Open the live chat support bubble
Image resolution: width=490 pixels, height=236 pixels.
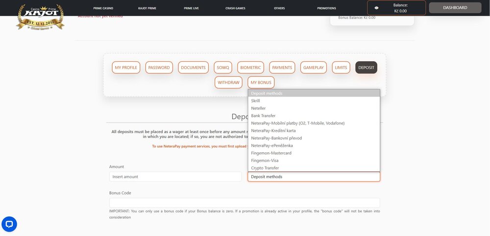coord(9,224)
